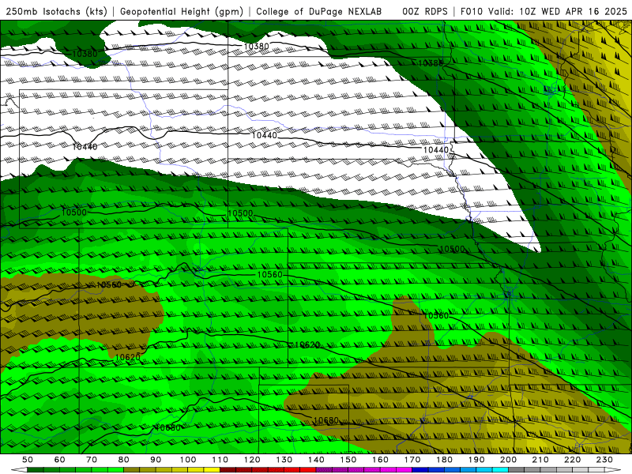This screenshot has width=632, height=474.
Task: Click the 70 label on the color scale
Action: pyautogui.click(x=92, y=460)
